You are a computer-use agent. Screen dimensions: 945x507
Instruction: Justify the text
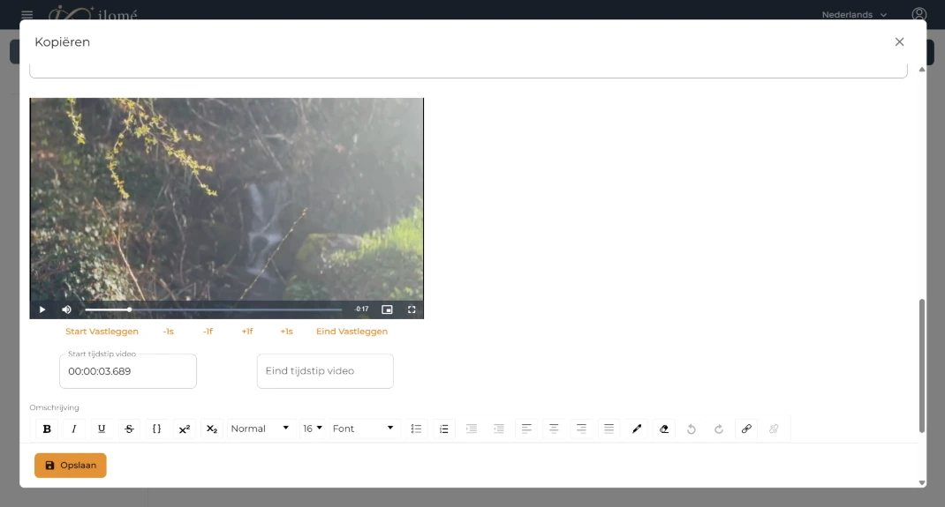click(609, 429)
